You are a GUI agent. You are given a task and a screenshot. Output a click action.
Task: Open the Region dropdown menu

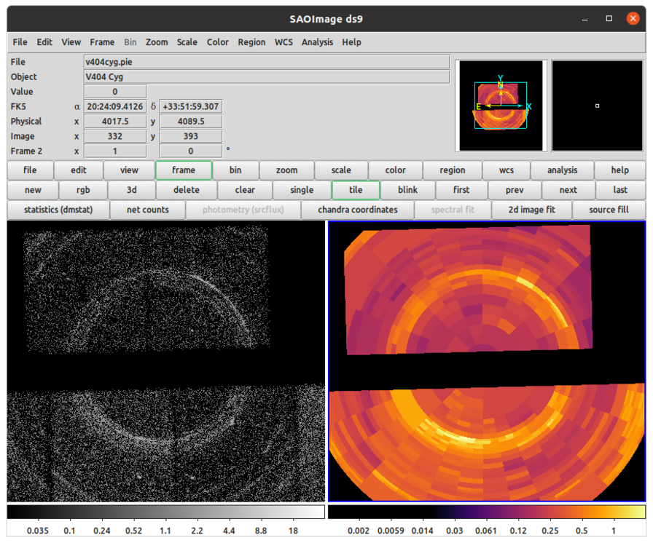point(251,41)
